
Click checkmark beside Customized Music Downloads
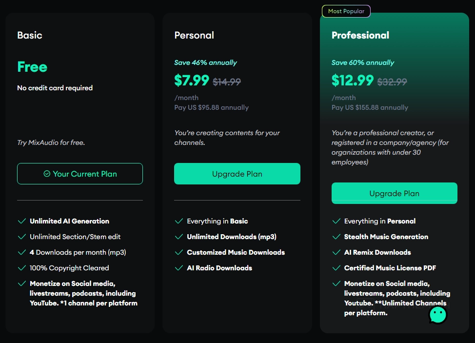pos(179,252)
